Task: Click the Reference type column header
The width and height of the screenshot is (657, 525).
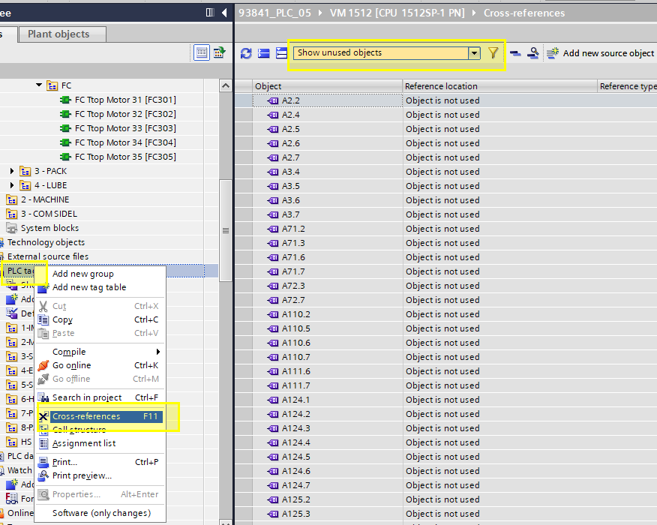Action: (627, 86)
